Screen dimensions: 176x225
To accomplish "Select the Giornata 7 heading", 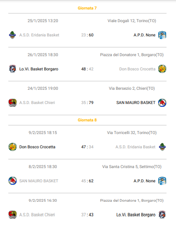I will click(87, 8).
